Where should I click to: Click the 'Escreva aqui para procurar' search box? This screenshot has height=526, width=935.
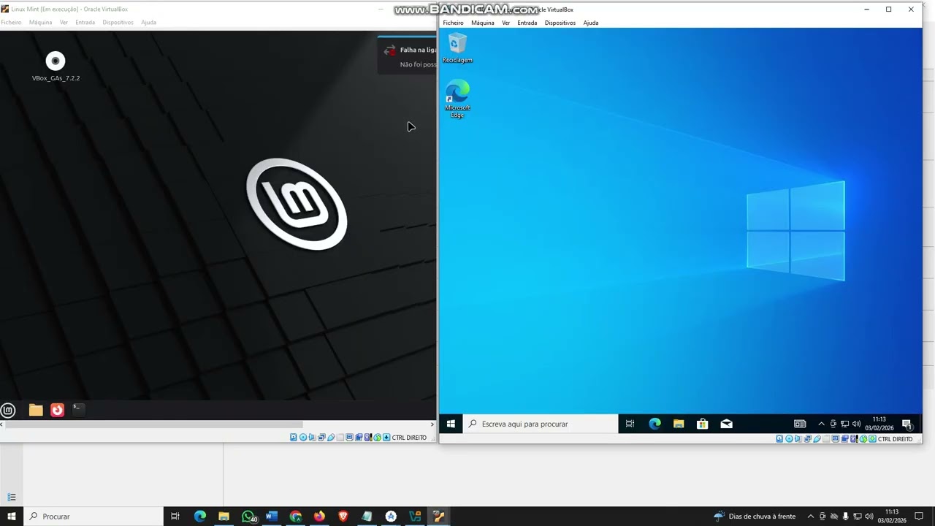(541, 424)
